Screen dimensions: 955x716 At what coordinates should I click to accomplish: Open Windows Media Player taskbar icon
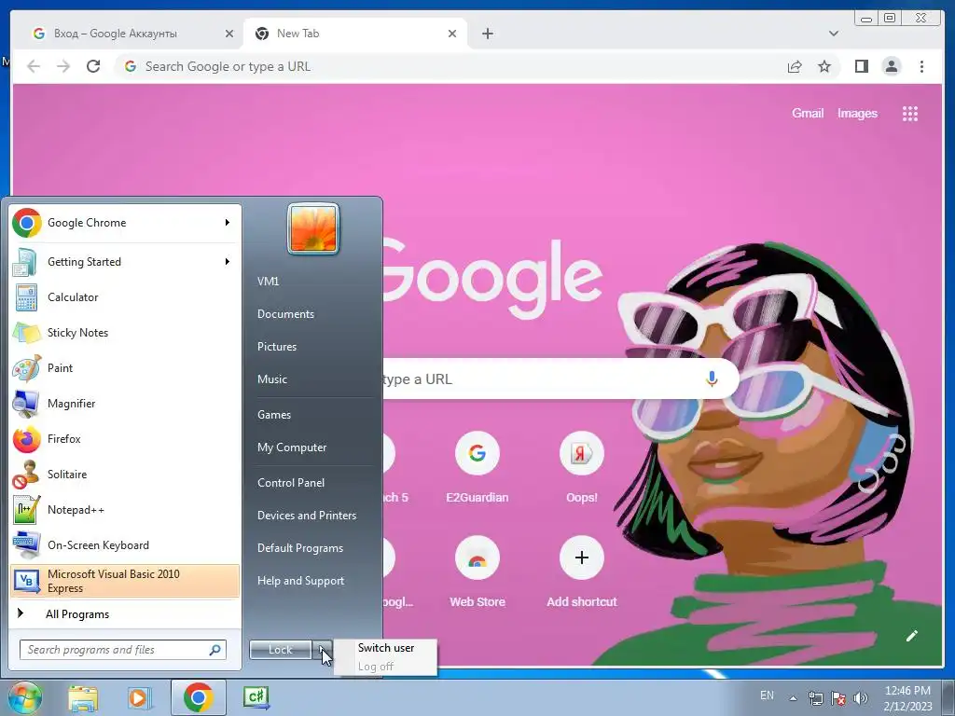tap(139, 697)
